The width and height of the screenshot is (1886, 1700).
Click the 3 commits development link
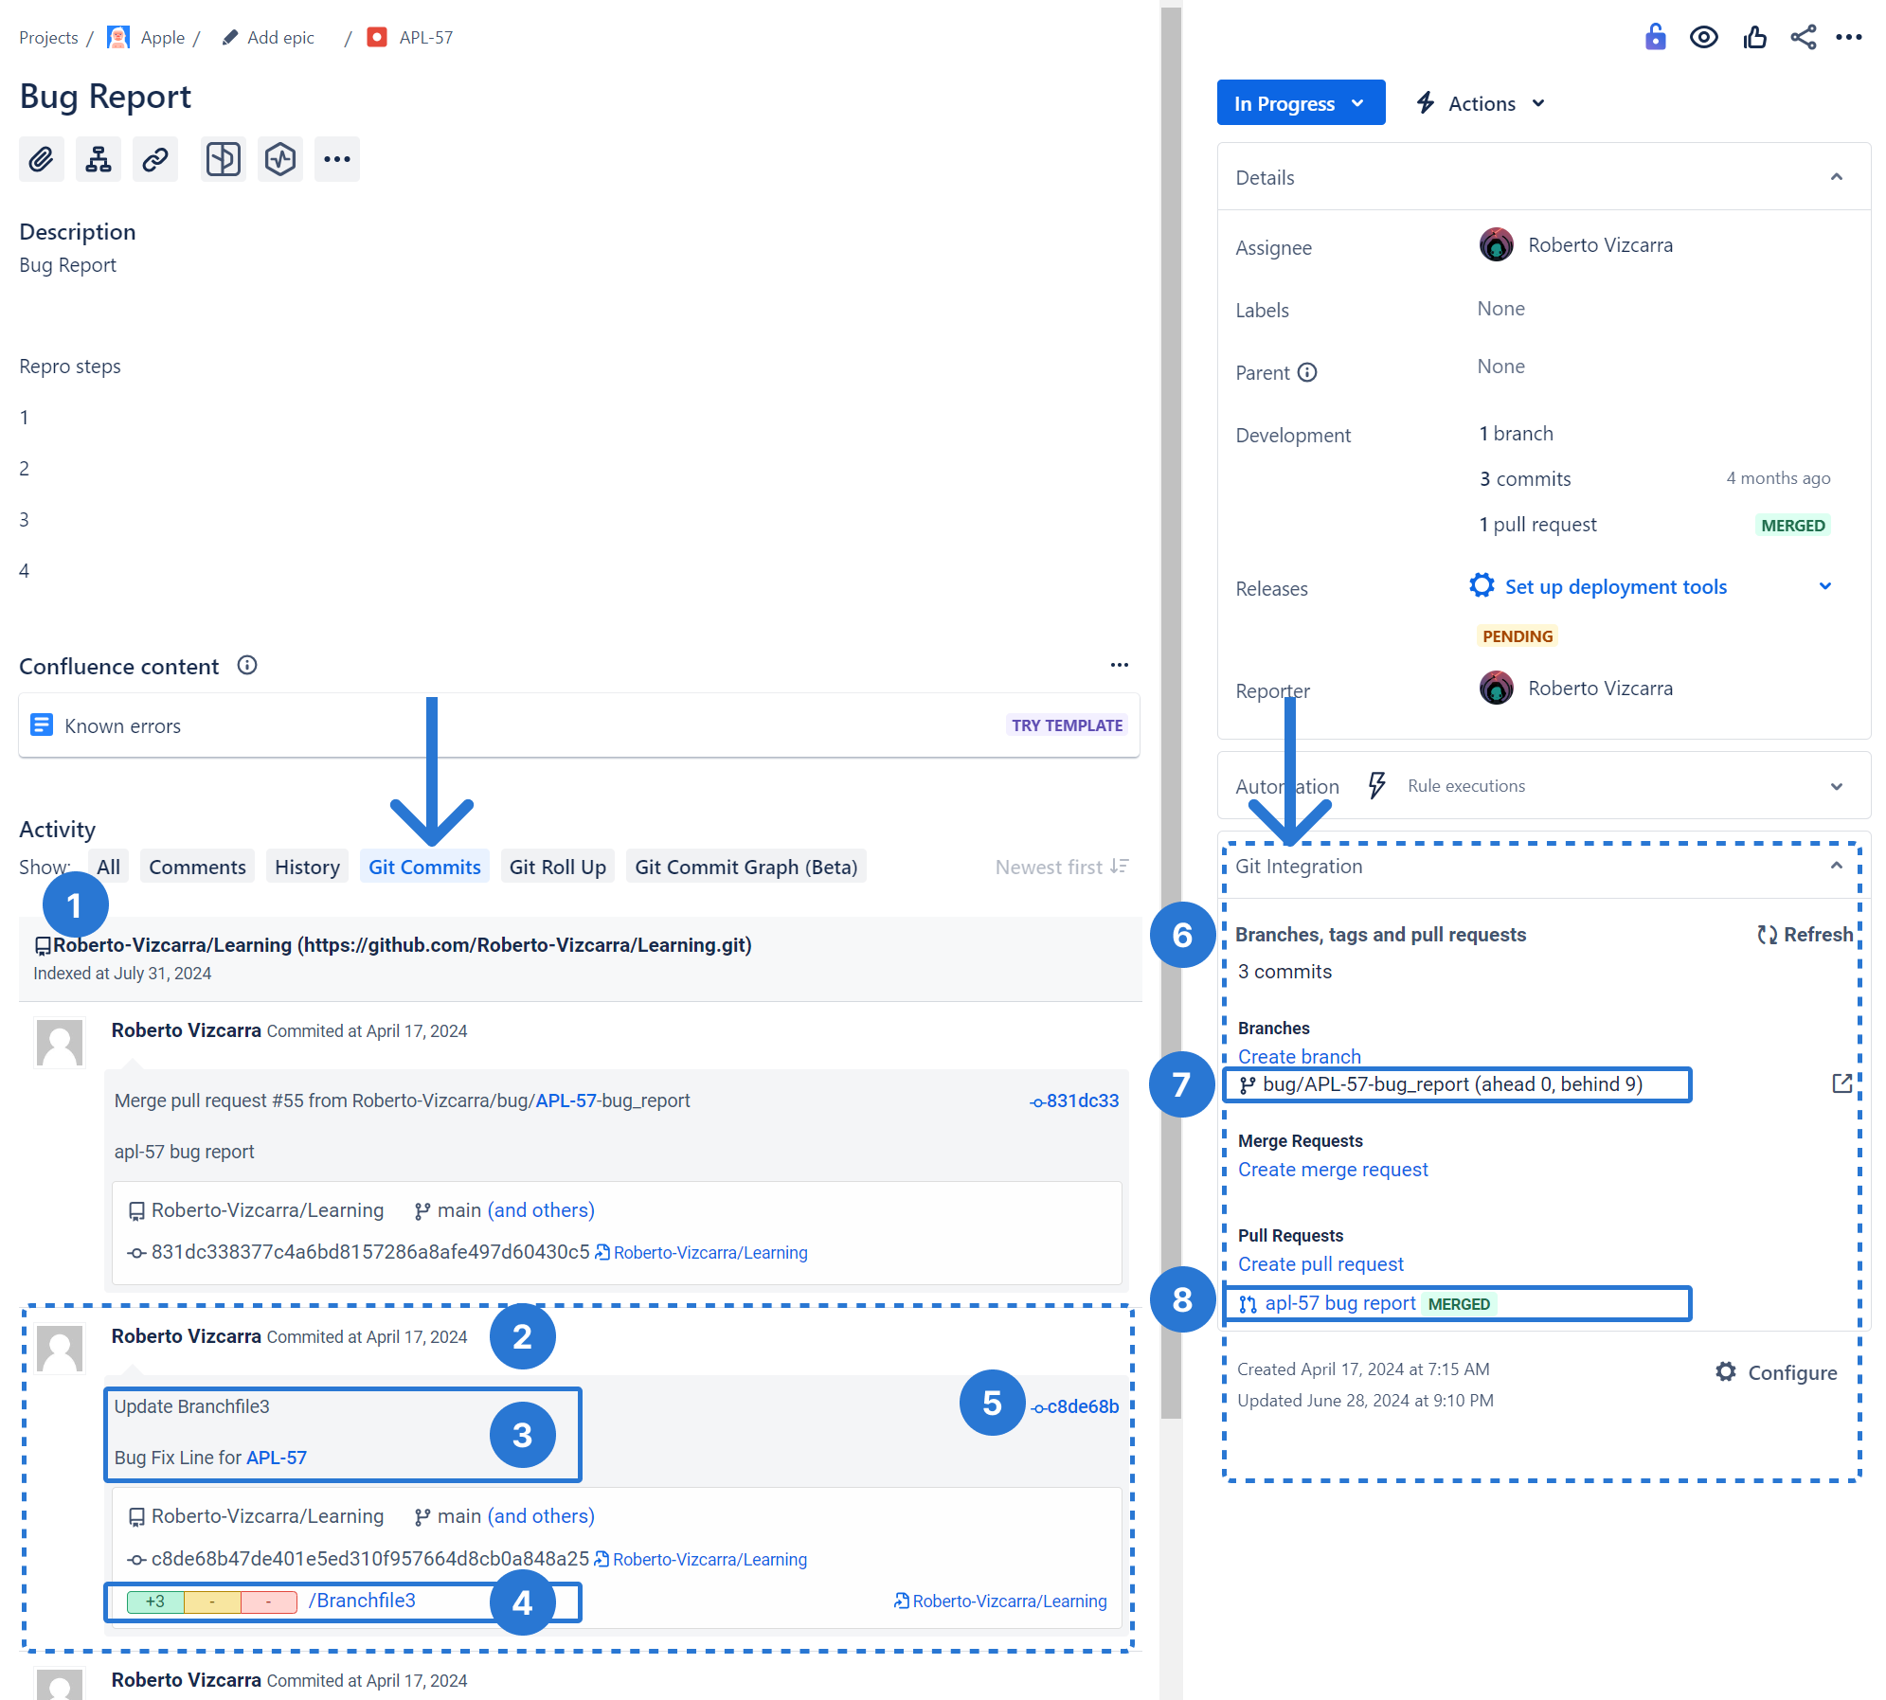click(x=1525, y=479)
